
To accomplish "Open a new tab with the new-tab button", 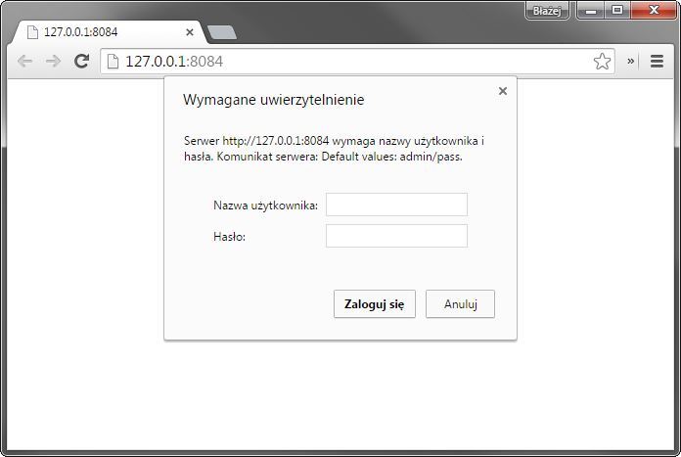I will 221,32.
